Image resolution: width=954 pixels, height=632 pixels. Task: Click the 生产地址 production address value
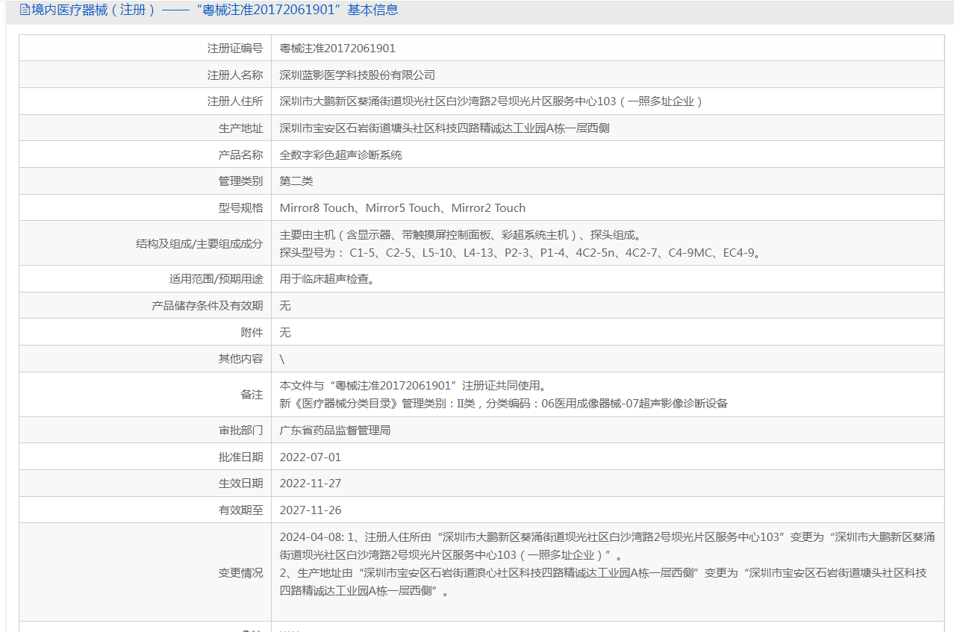(444, 128)
